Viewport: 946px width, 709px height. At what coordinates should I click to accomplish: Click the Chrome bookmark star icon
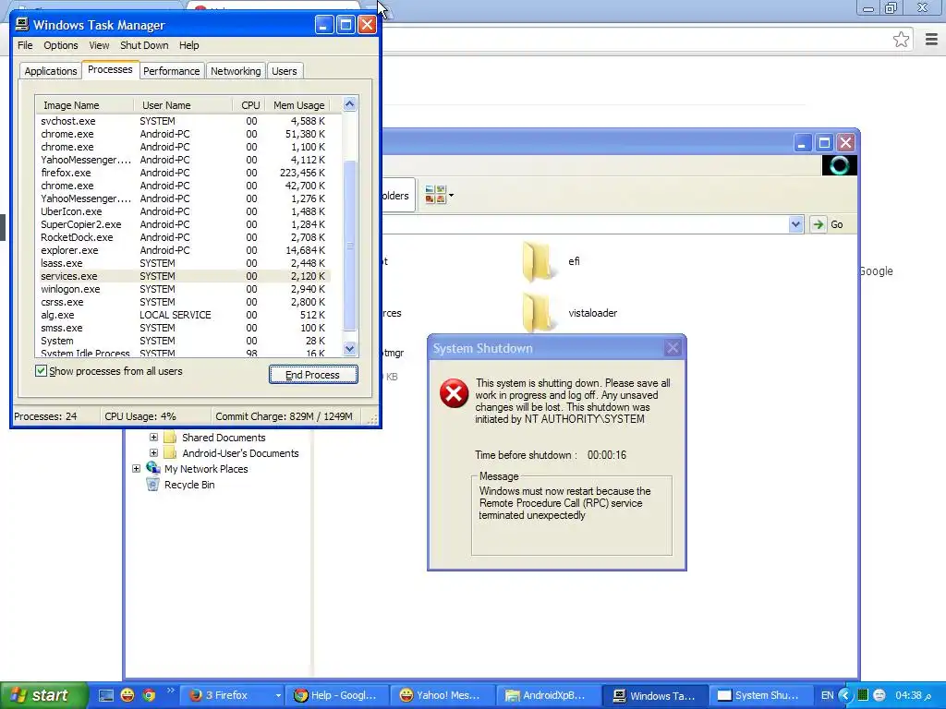point(901,40)
